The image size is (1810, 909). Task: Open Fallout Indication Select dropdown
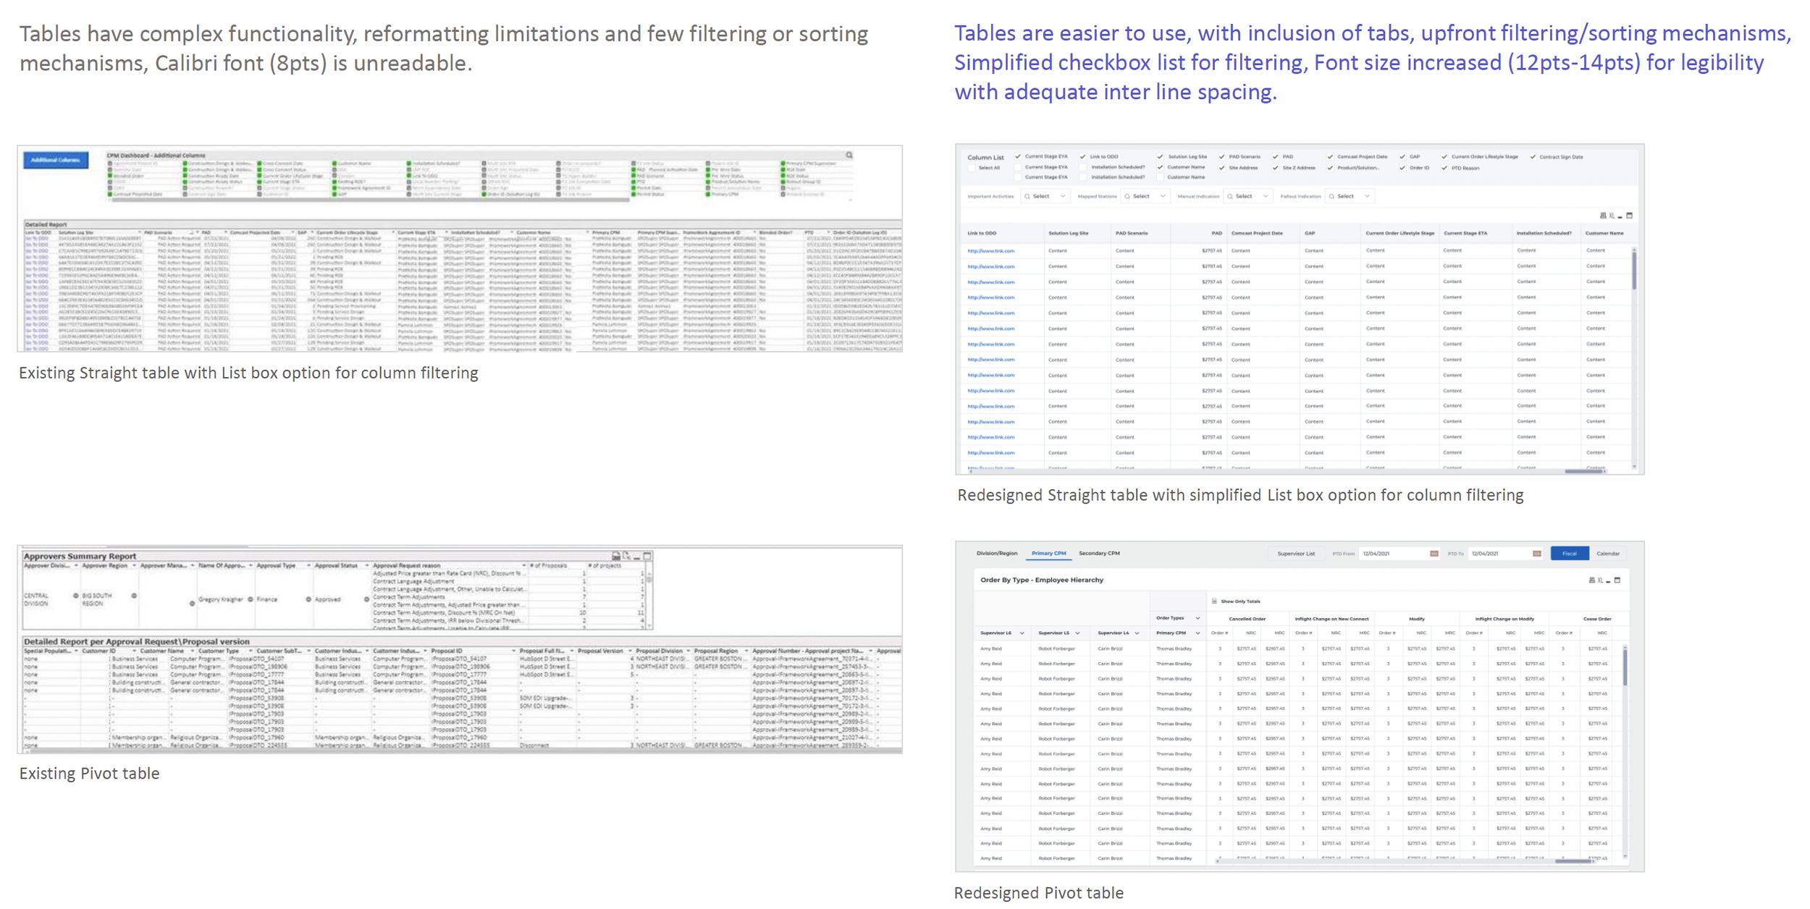coord(1350,196)
